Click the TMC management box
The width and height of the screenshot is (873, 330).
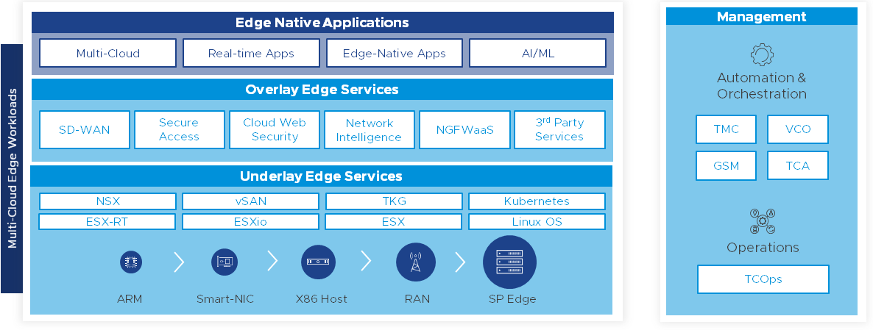coord(726,129)
